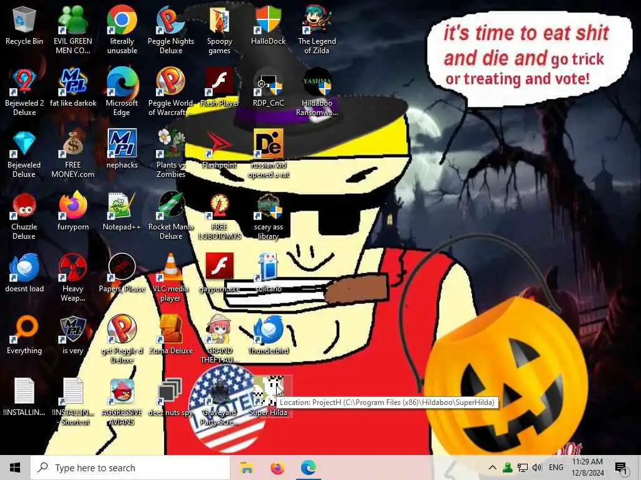Viewport: 641px width, 480px height.
Task: Click the 'doesnt load' Thunderbird icon
Action: pyautogui.click(x=24, y=274)
